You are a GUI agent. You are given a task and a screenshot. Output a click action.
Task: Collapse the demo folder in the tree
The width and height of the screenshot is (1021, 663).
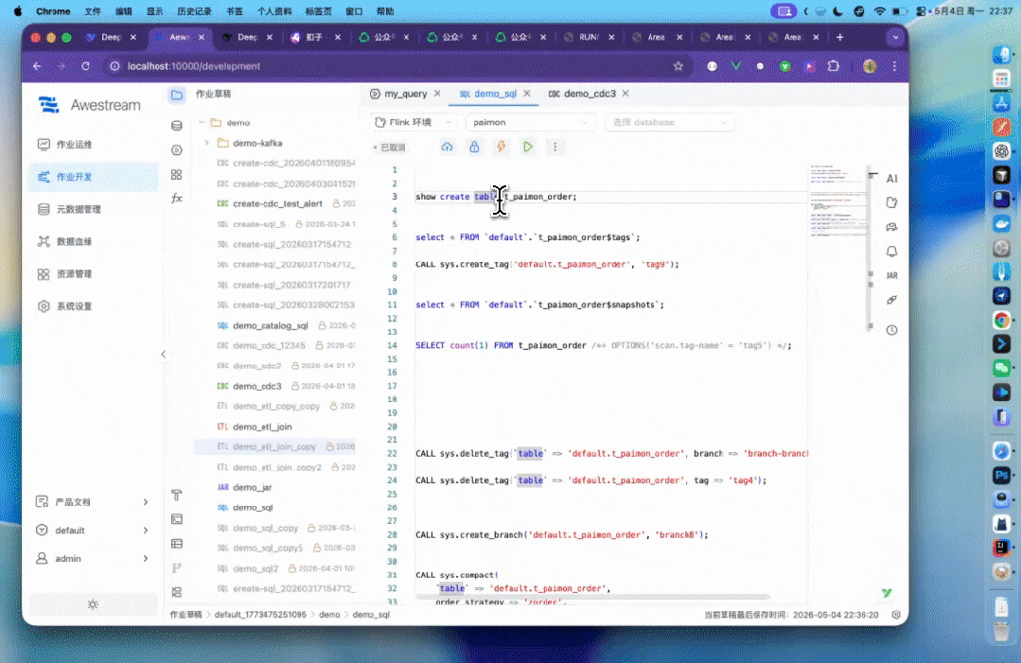[x=202, y=122]
